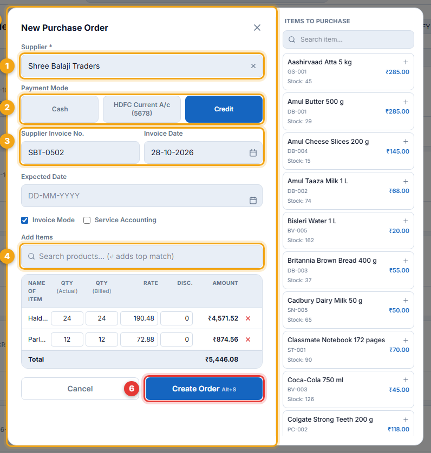This screenshot has height=453, width=431.
Task: Click the ₹145.00 price of Amul Cheese Slices
Action: tap(398, 151)
